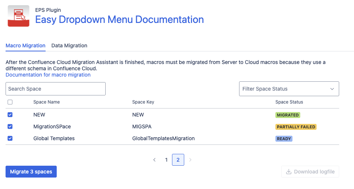Screen dimensions: 354x189
Task: Go to previous page with left arrow
Action: pyautogui.click(x=155, y=160)
